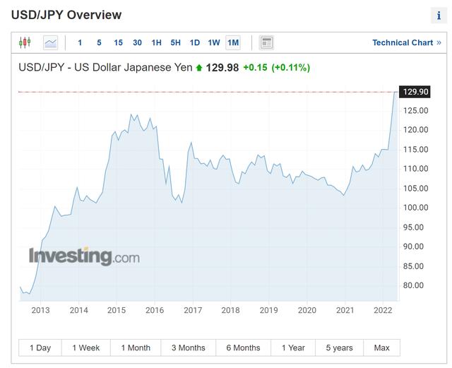Screen dimensions: 452x368
Task: Set the interval to 1D
Action: pos(195,42)
